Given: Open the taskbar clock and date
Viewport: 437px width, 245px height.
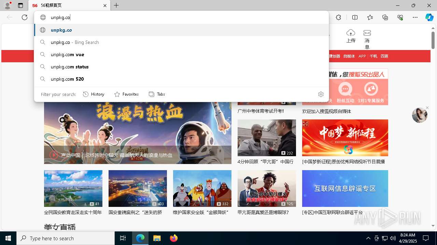Looking at the screenshot, I should pyautogui.click(x=408, y=238).
